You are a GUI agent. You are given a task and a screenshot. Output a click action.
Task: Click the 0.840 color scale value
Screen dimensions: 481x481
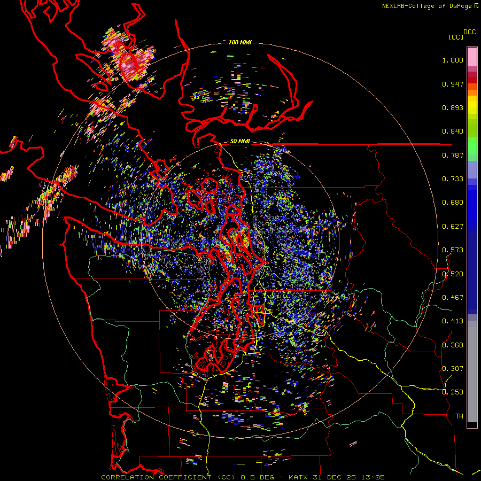453,131
